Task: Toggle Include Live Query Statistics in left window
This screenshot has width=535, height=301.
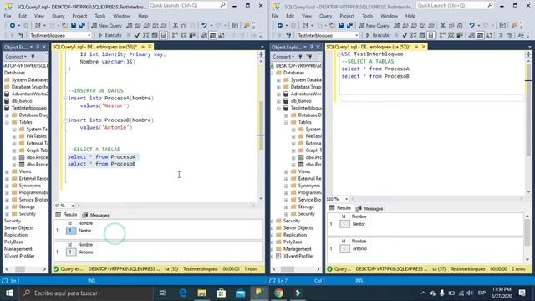Action: tap(184, 35)
